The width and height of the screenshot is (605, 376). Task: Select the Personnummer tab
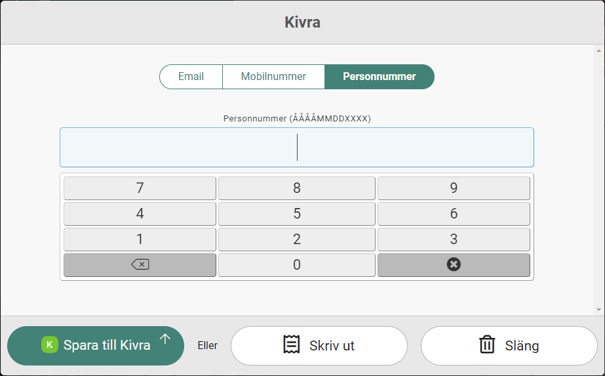click(379, 77)
